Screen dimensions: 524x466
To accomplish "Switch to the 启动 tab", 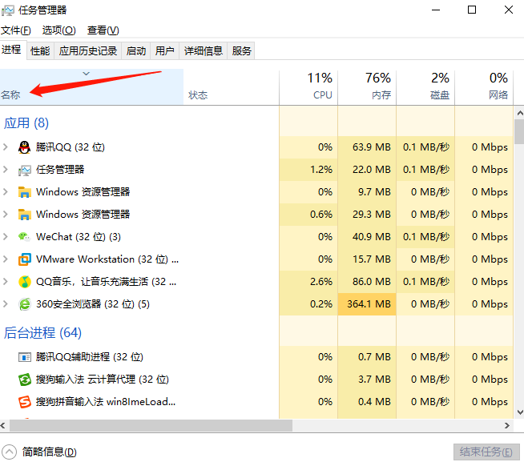I will click(x=136, y=51).
